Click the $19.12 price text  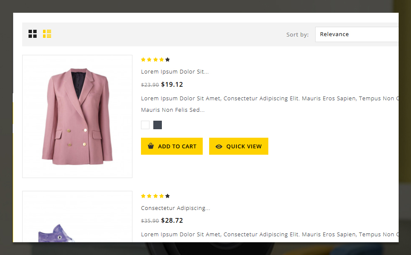coord(172,85)
